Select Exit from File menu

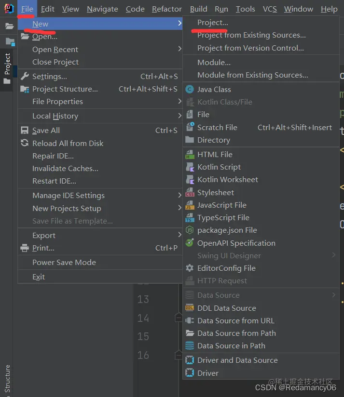pos(39,277)
